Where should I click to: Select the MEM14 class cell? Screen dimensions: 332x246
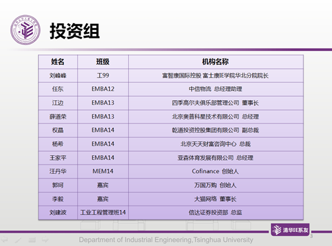(x=103, y=171)
